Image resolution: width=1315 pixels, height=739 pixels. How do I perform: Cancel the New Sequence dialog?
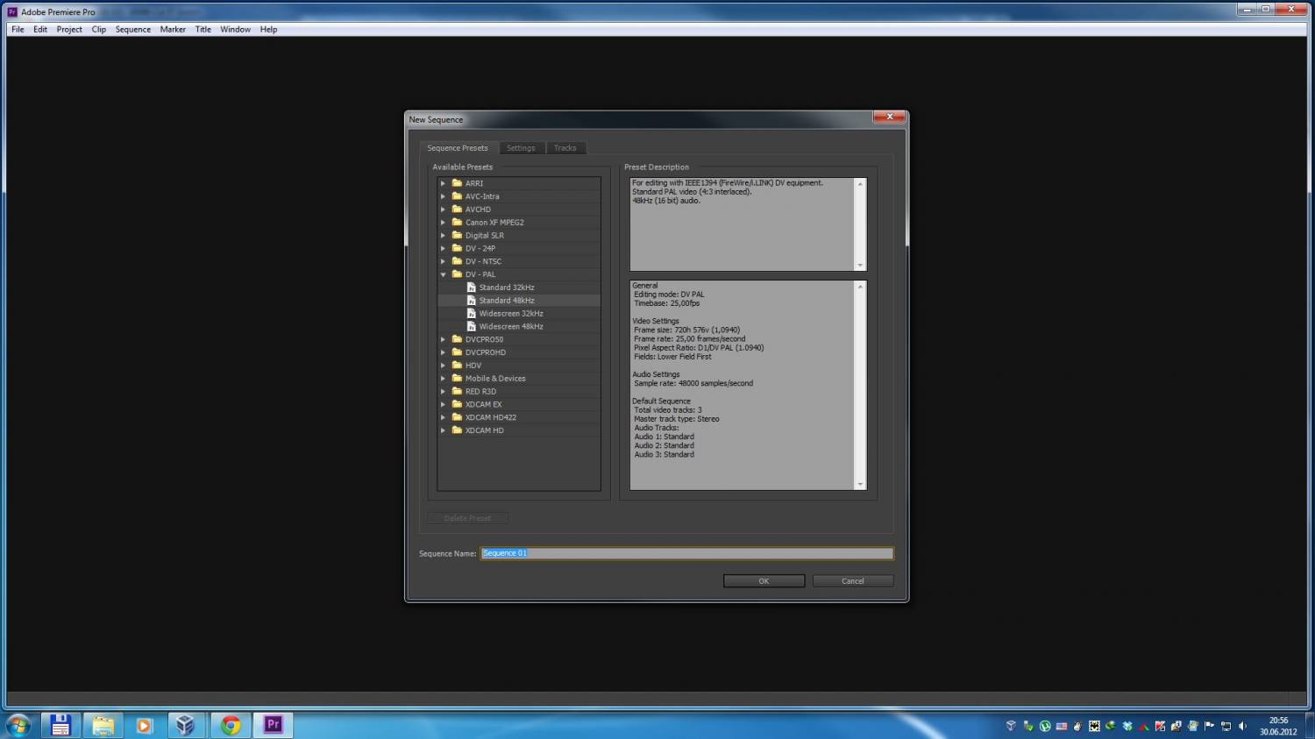(852, 581)
